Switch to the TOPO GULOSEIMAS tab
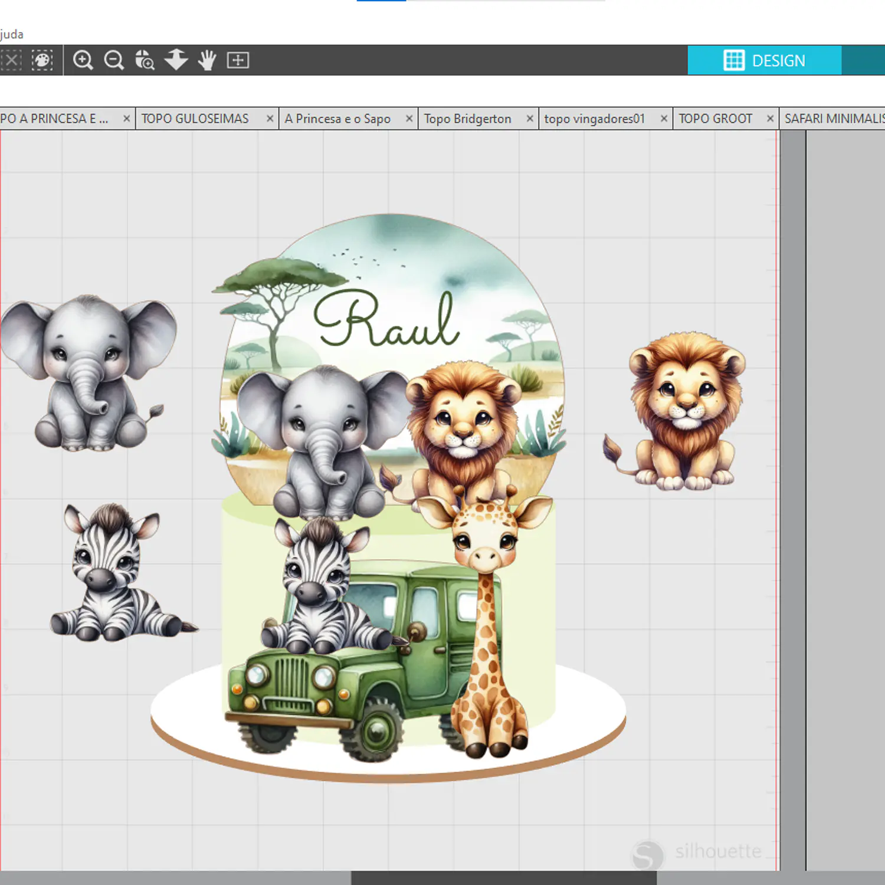The image size is (885, 885). (195, 119)
